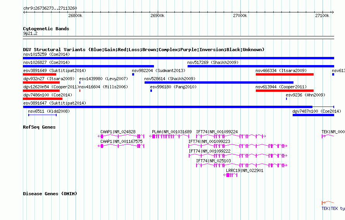
Task: Click the IFT74|NM_001099224 label
Action: click(217, 132)
